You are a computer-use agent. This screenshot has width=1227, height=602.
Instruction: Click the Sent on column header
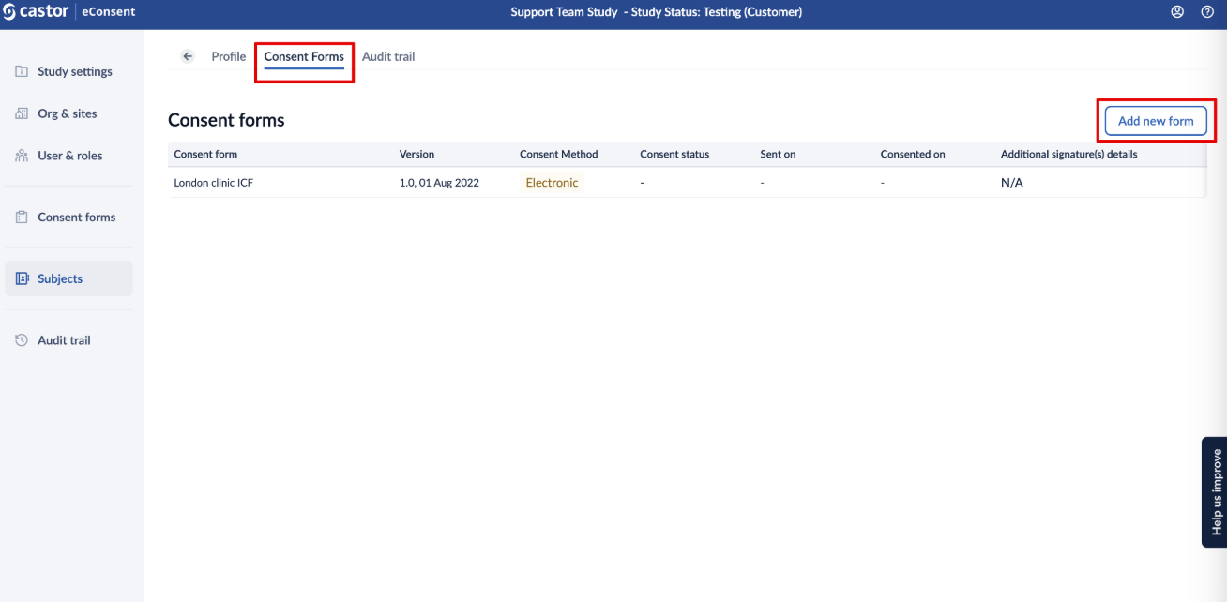[x=778, y=154]
